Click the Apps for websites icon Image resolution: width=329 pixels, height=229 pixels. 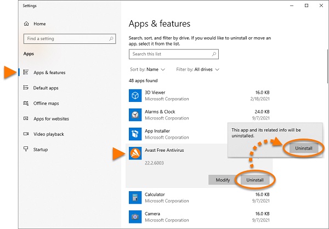26,118
